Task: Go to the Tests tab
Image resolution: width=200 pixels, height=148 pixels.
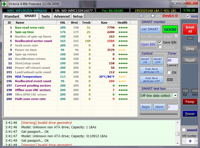Action: [46, 16]
